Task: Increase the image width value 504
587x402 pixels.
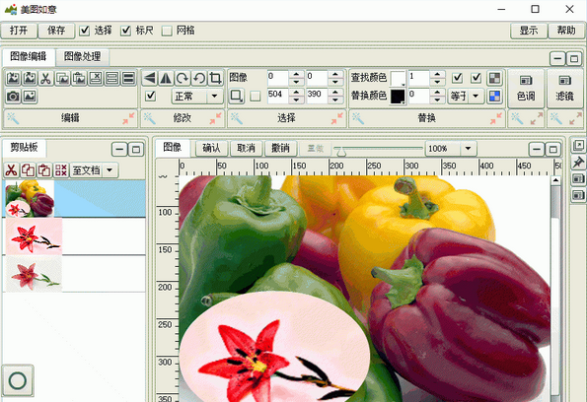Action: click(x=297, y=92)
